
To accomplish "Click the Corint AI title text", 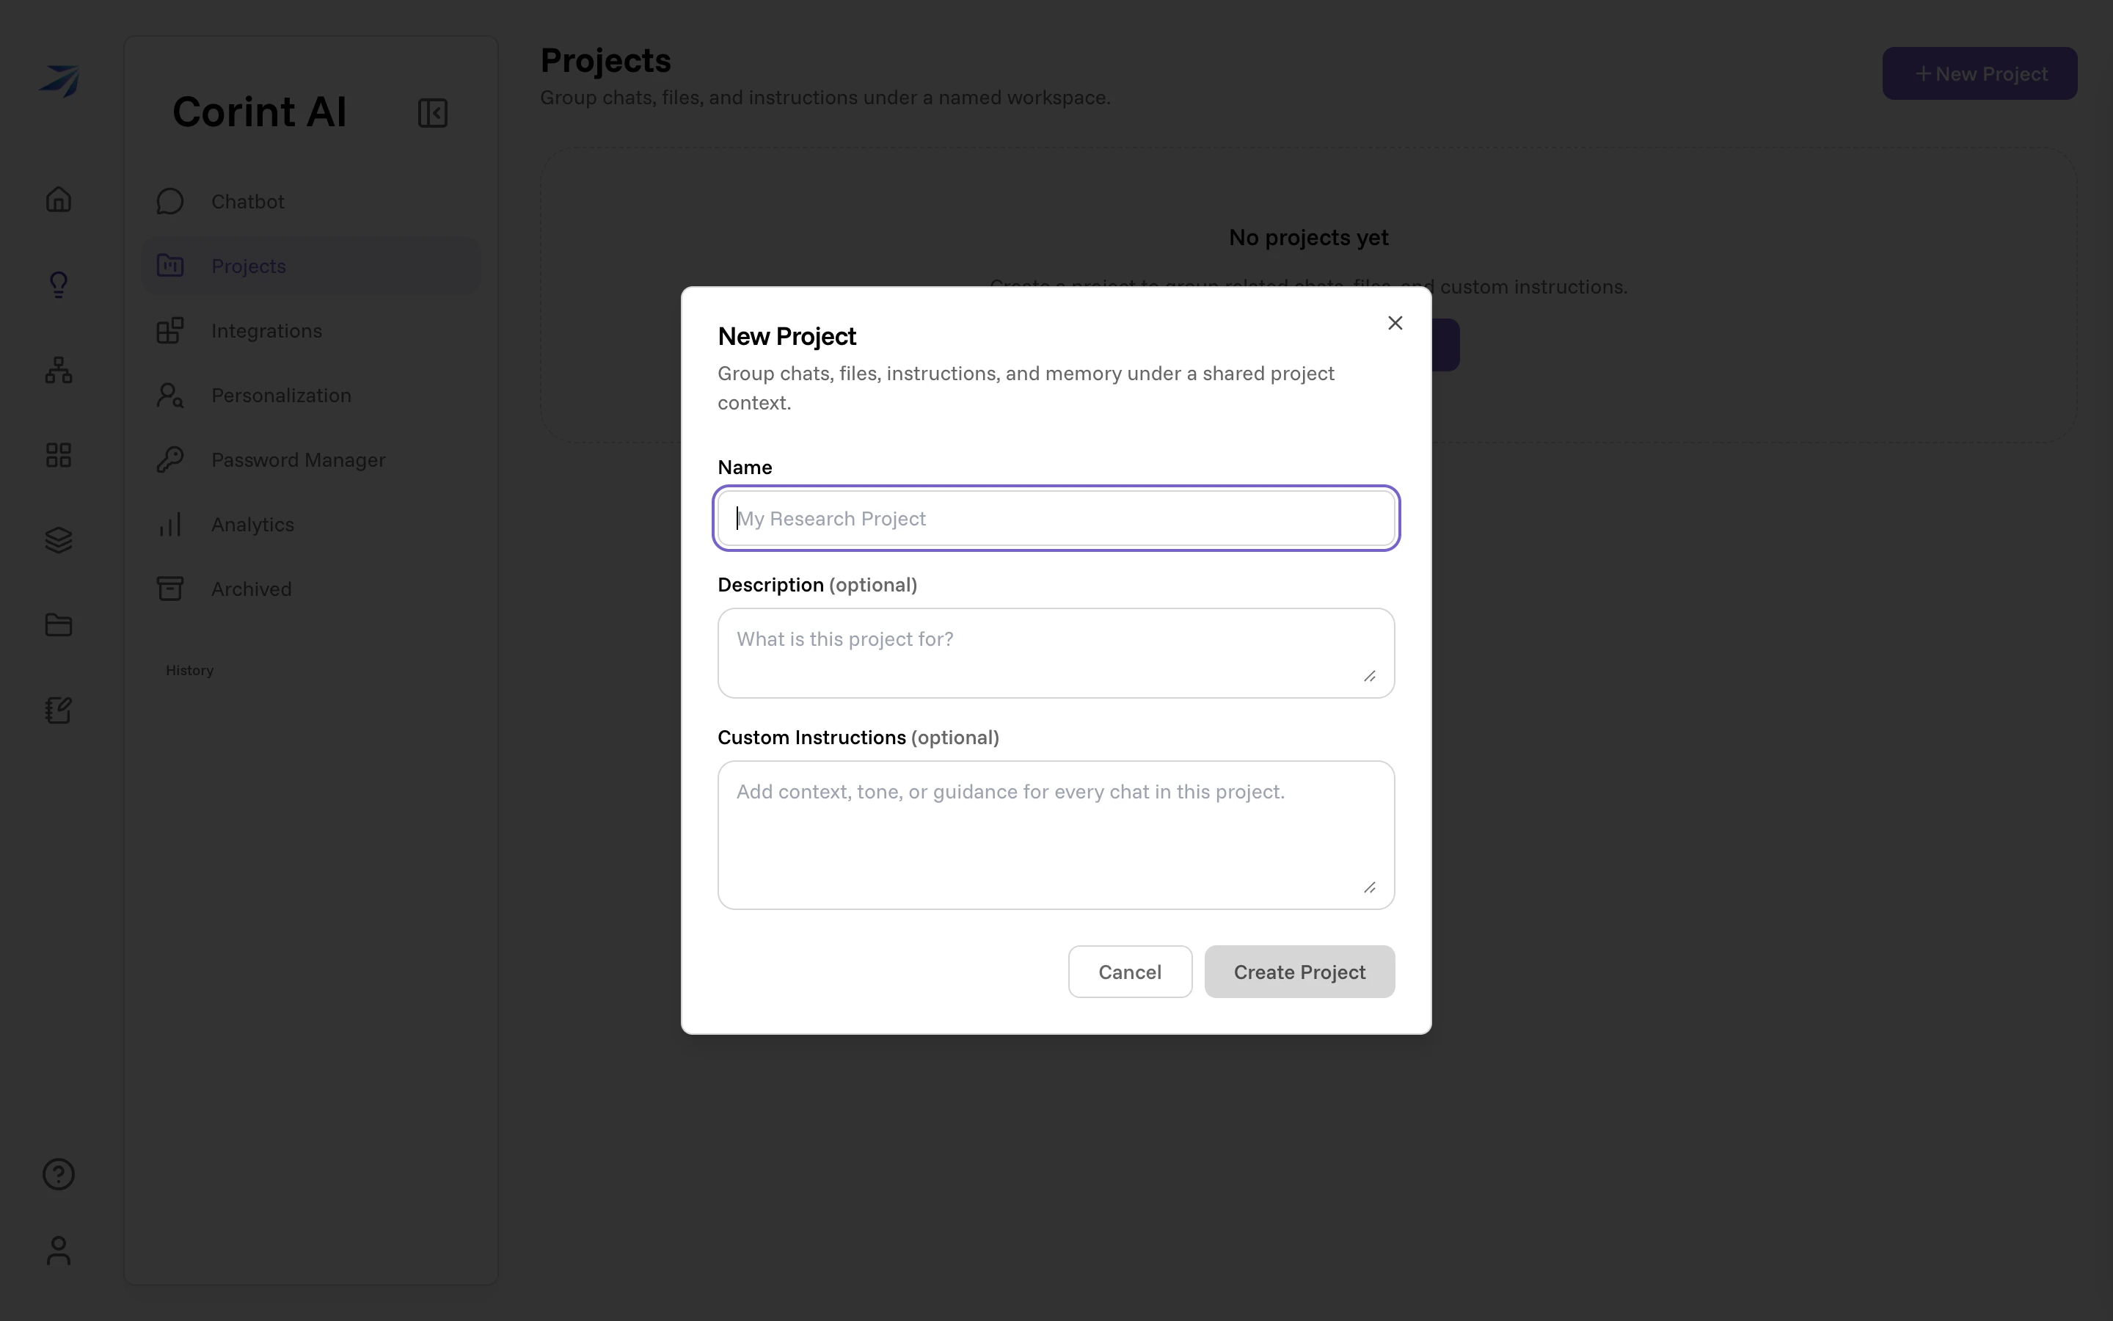I will pos(259,112).
